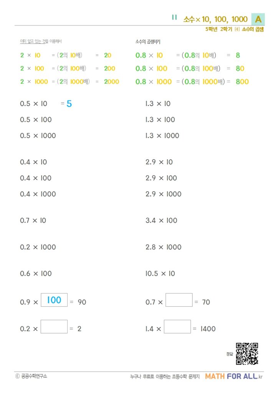Click the problem '2.8 × 1000'

click(x=163, y=247)
